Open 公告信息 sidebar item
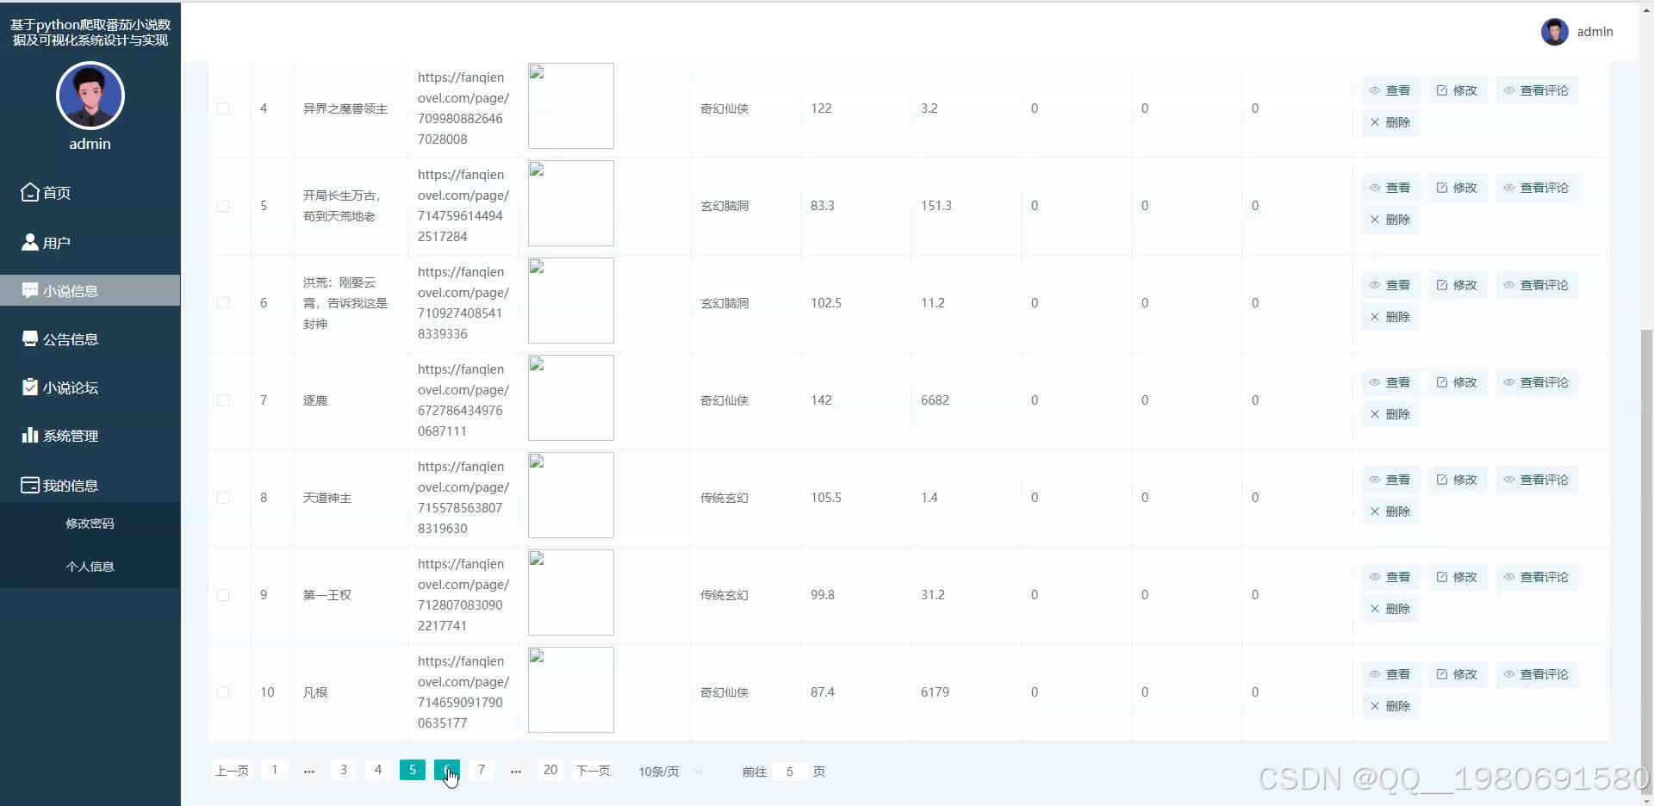Viewport: 1654px width, 806px height. [x=90, y=338]
